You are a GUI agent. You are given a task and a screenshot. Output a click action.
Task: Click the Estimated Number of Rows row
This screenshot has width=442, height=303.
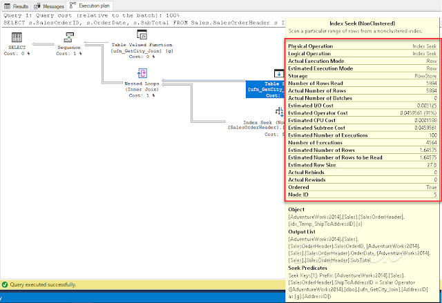point(362,150)
